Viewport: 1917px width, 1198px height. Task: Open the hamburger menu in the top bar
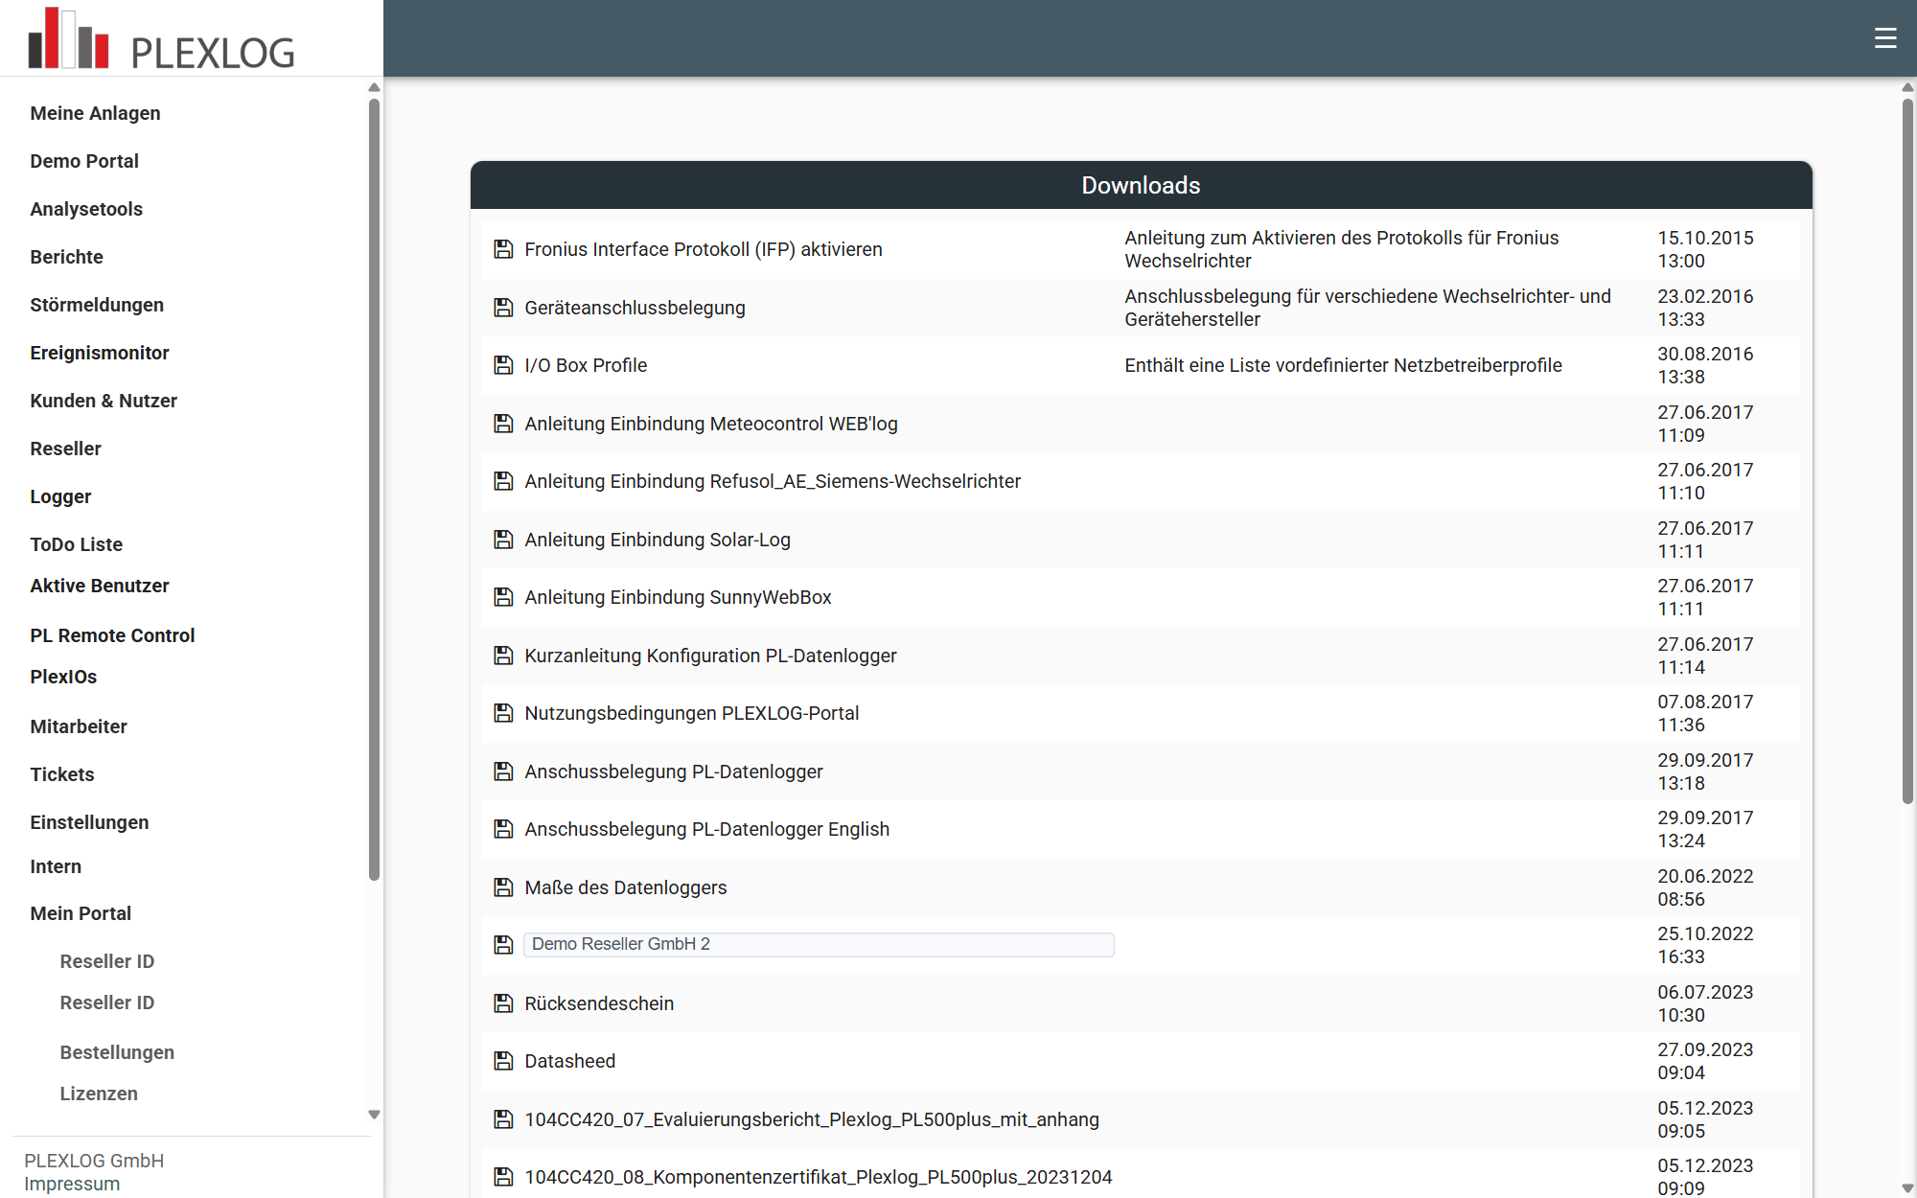[x=1885, y=38]
